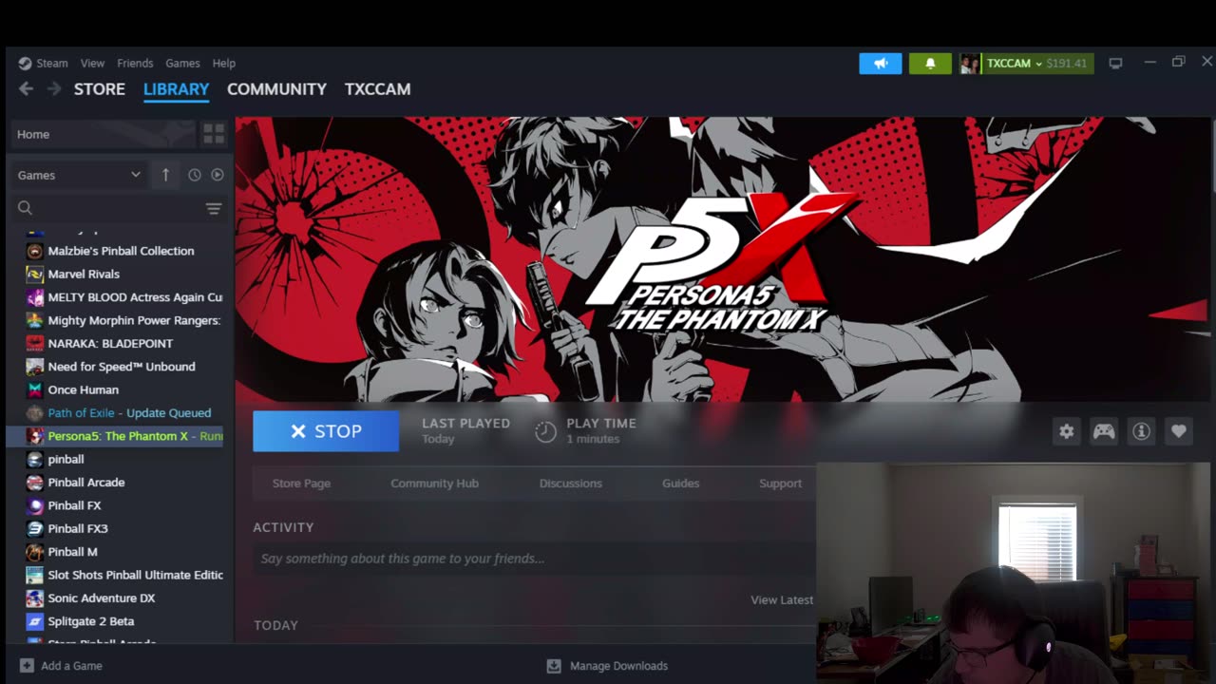This screenshot has height=684, width=1216.
Task: Click the $191.41 wallet balance
Action: 1066,64
